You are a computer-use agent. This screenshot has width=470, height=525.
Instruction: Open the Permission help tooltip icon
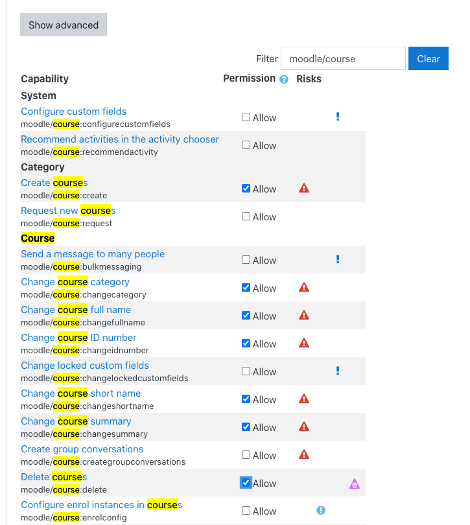tap(283, 78)
